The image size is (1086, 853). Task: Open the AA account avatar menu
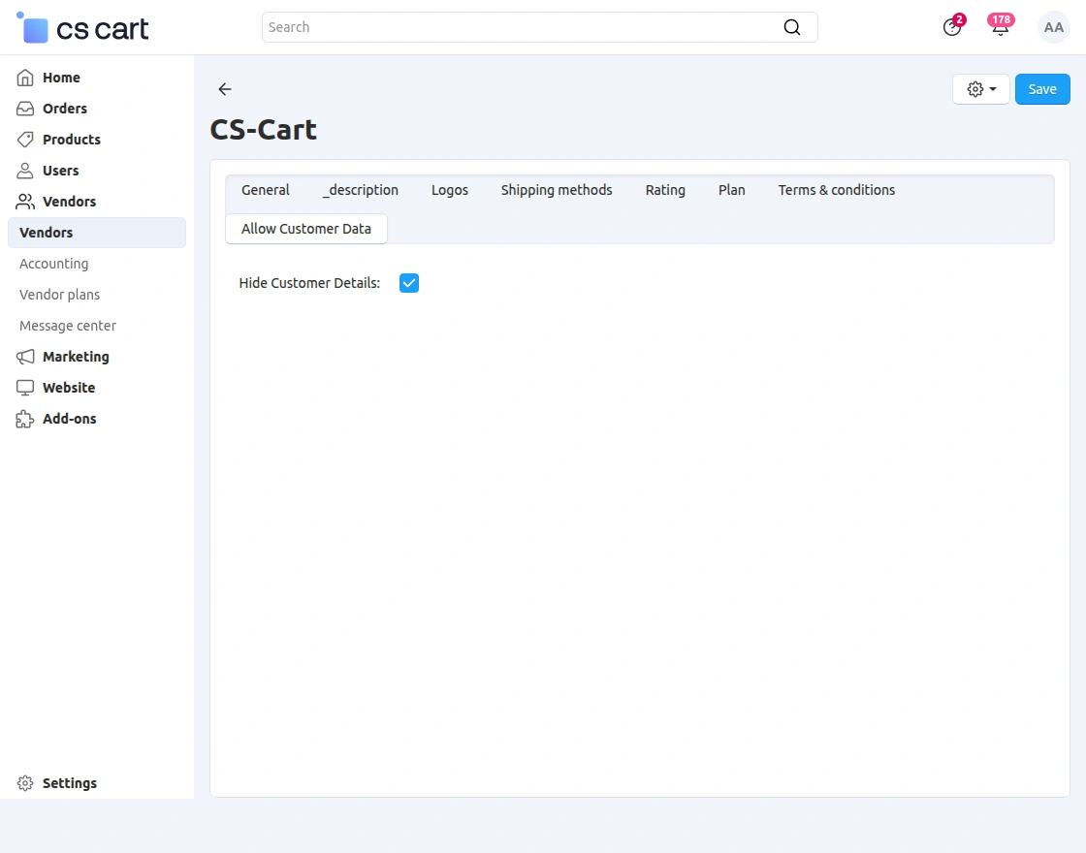[1053, 27]
